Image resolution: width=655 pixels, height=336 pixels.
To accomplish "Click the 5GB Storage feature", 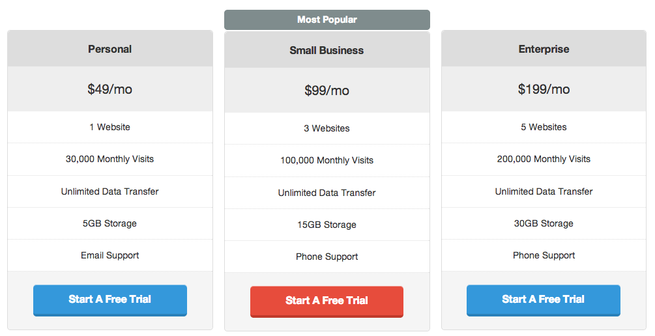I will (109, 223).
